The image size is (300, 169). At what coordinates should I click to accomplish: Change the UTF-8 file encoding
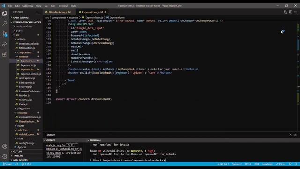click(x=248, y=164)
